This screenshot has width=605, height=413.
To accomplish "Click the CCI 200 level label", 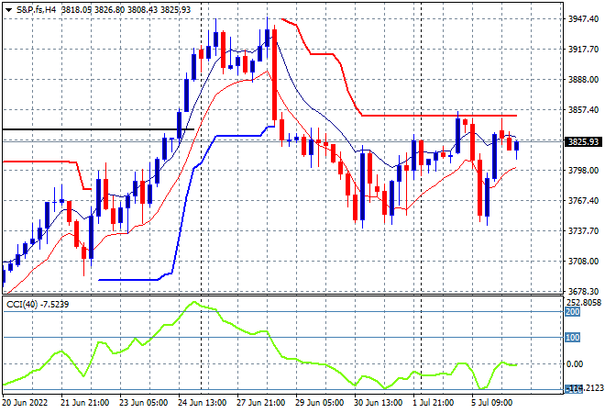I will 573,312.
